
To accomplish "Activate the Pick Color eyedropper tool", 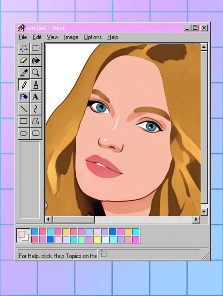I will pos(24,73).
